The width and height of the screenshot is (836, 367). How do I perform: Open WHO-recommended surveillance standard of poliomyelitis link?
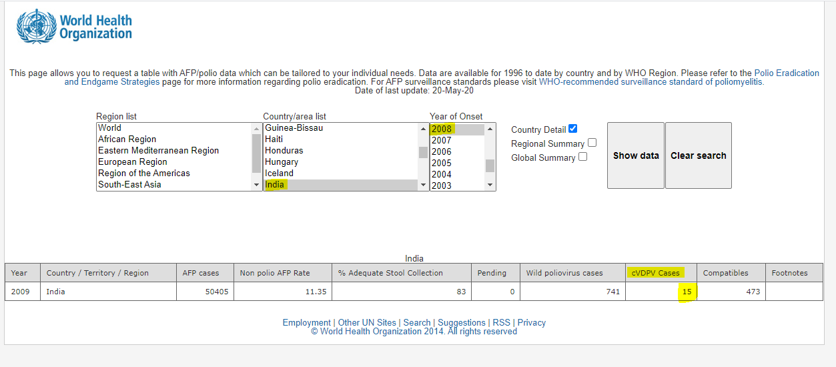[651, 82]
